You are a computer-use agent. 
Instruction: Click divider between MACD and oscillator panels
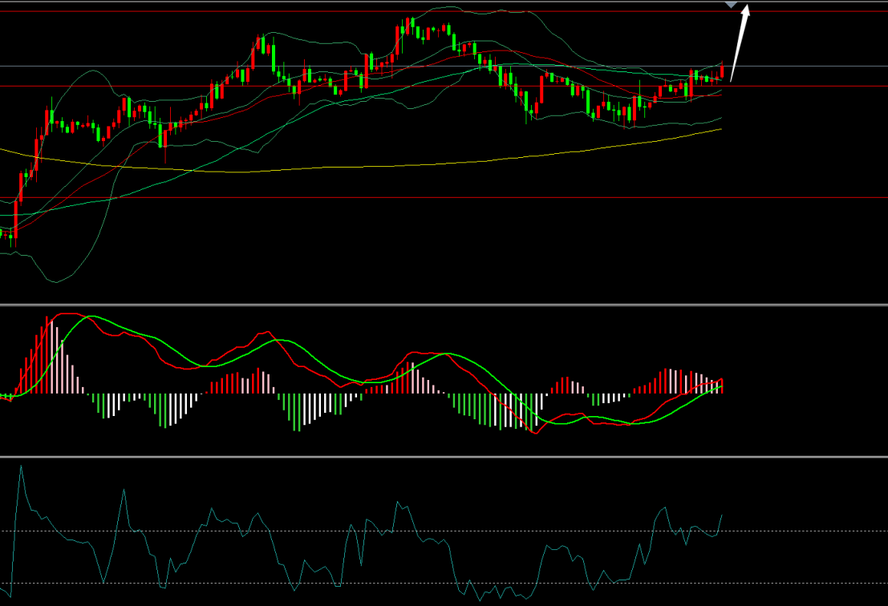(444, 456)
